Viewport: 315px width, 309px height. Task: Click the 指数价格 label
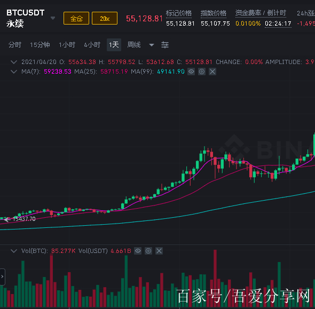tap(214, 13)
